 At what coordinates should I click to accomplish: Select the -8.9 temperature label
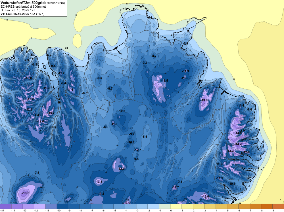(x=106, y=127)
